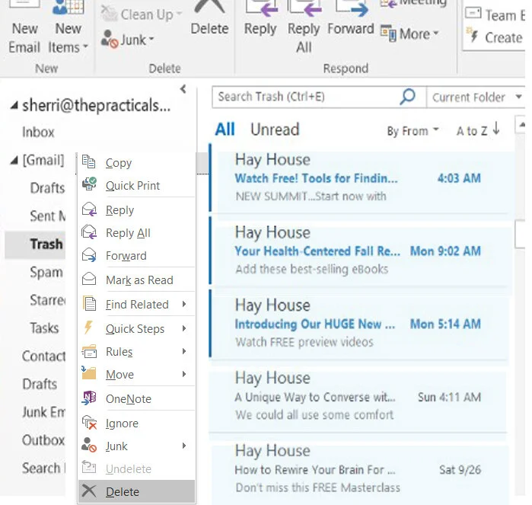Click the ribbon Reply arrow icon

point(262,8)
